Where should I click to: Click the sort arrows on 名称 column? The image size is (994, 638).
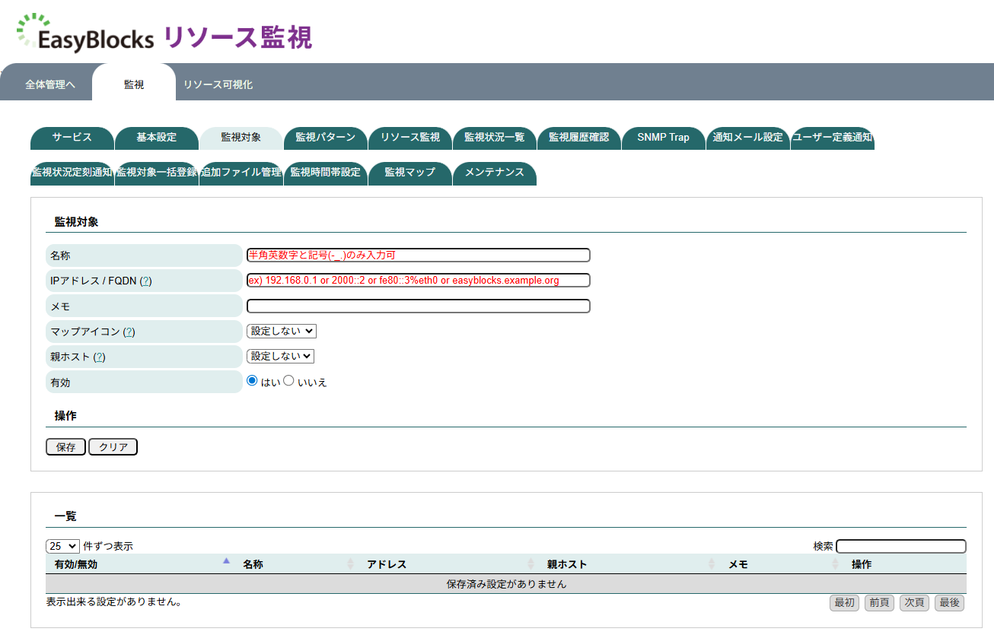[x=350, y=563]
